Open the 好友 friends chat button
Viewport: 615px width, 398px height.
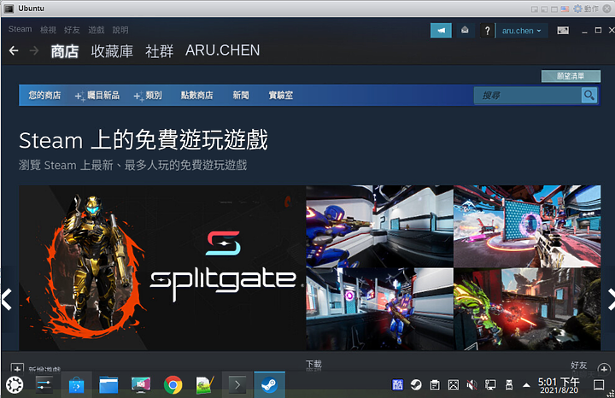point(579,366)
